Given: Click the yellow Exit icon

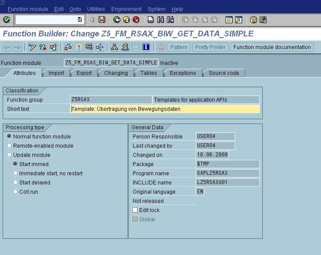Looking at the screenshot, I should click(126, 20).
